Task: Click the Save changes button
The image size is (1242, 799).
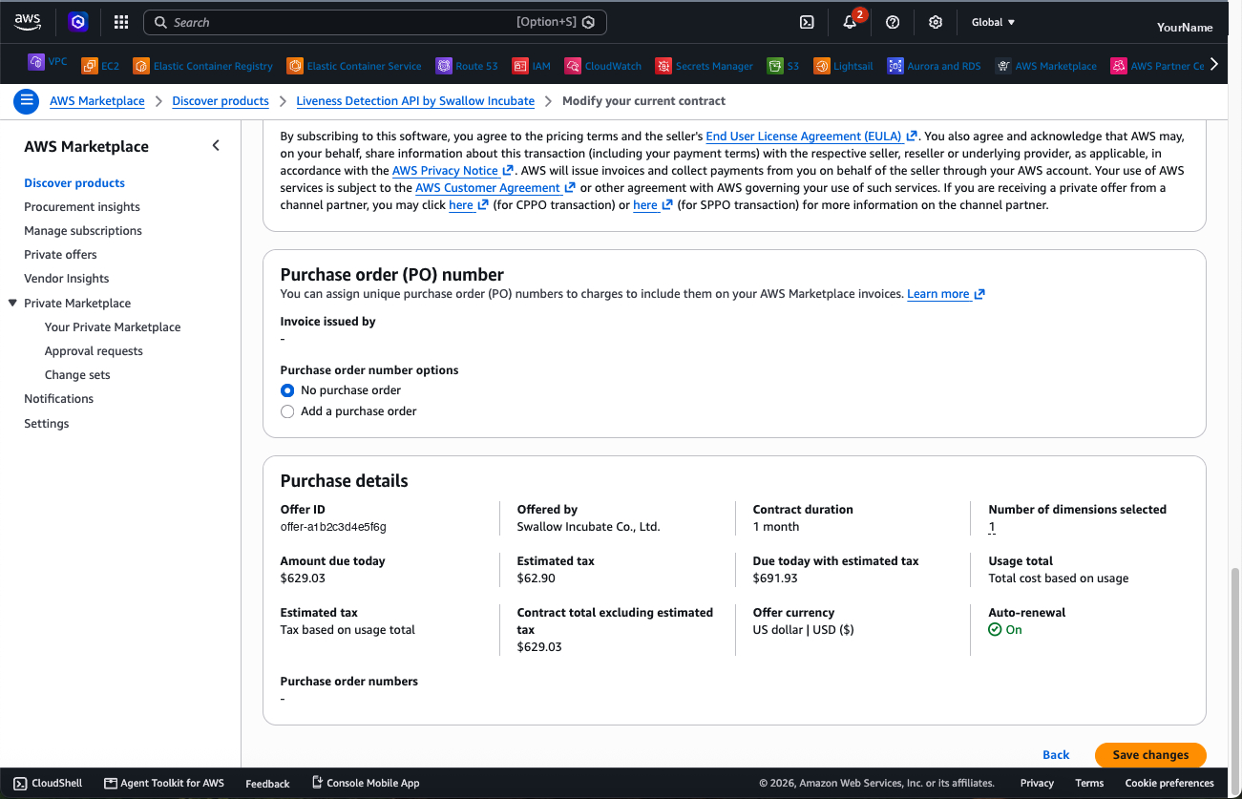Action: point(1150,755)
